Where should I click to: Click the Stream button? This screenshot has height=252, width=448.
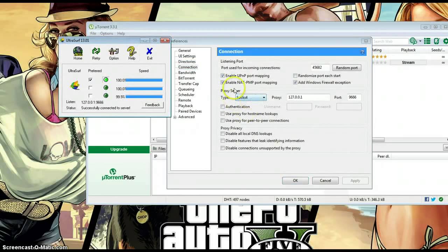tap(408, 63)
